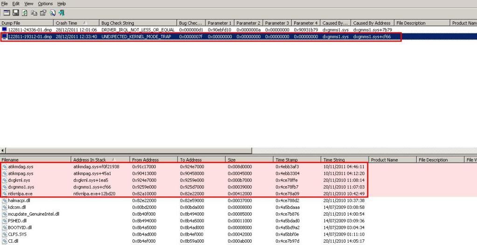Open the Options menu
The image size is (477, 245).
[45, 4]
